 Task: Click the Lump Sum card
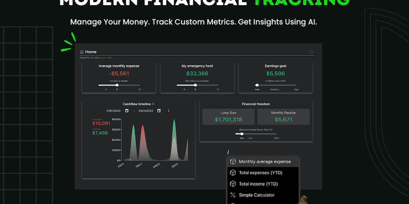[x=228, y=116]
